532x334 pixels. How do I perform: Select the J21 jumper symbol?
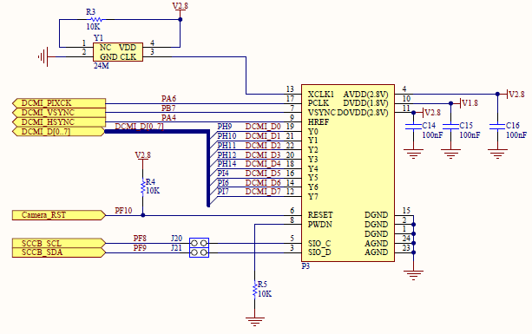[x=199, y=252]
